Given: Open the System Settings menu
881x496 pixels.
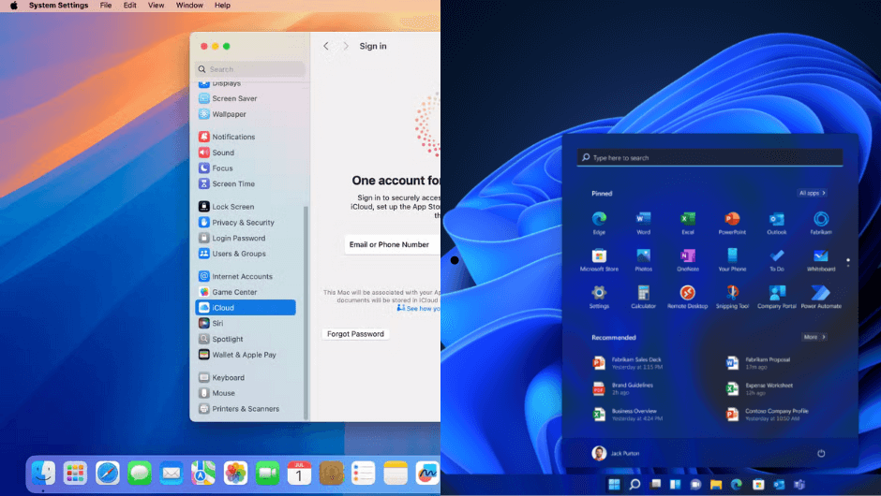Looking at the screenshot, I should tap(58, 5).
